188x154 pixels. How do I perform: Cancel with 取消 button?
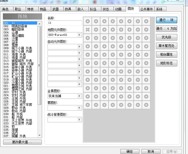[151, 151]
